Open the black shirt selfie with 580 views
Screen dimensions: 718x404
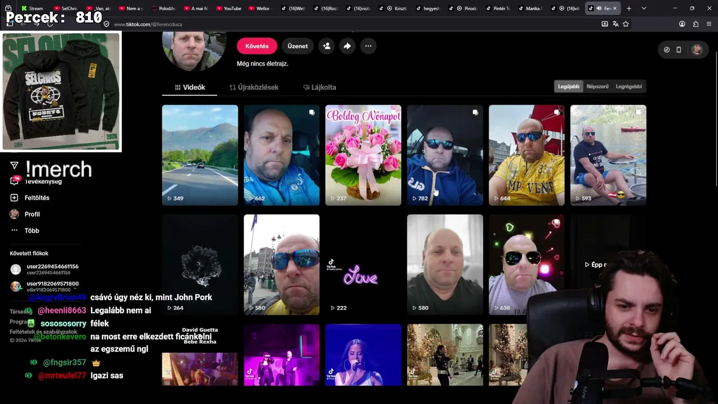[x=445, y=264]
